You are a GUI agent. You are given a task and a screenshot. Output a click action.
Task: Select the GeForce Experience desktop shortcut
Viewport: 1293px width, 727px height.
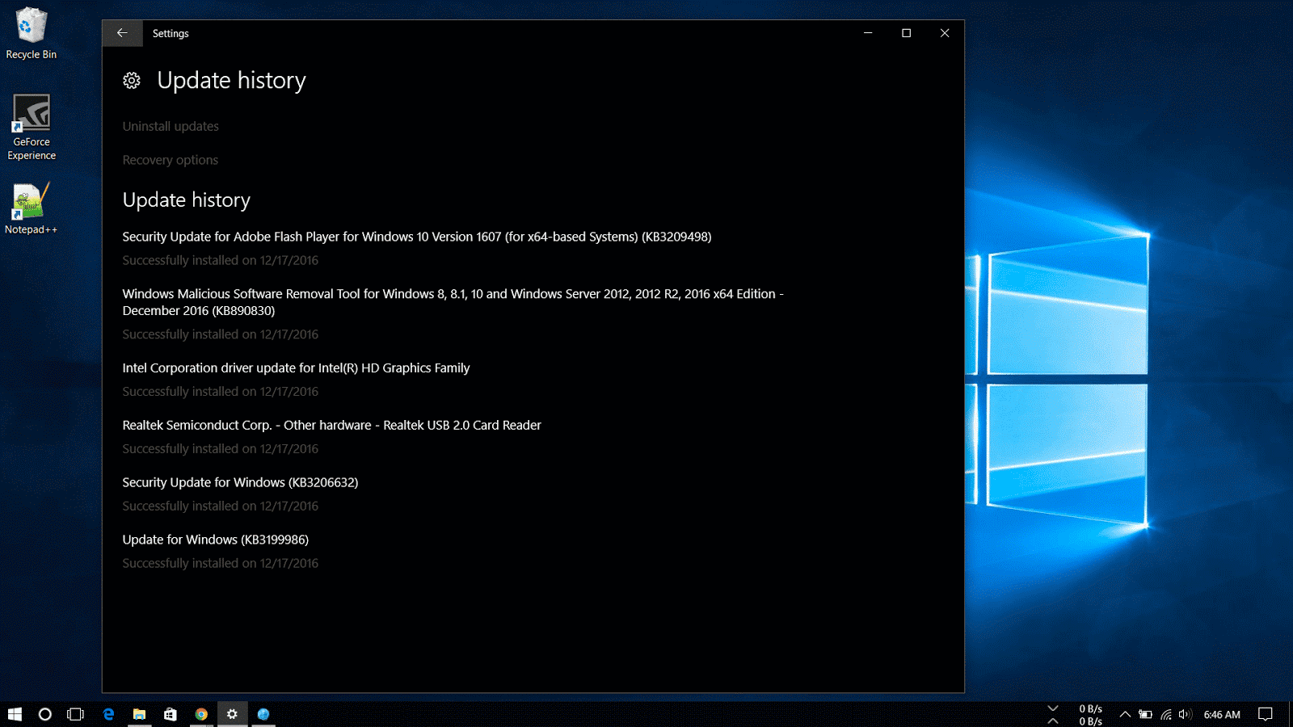point(32,128)
